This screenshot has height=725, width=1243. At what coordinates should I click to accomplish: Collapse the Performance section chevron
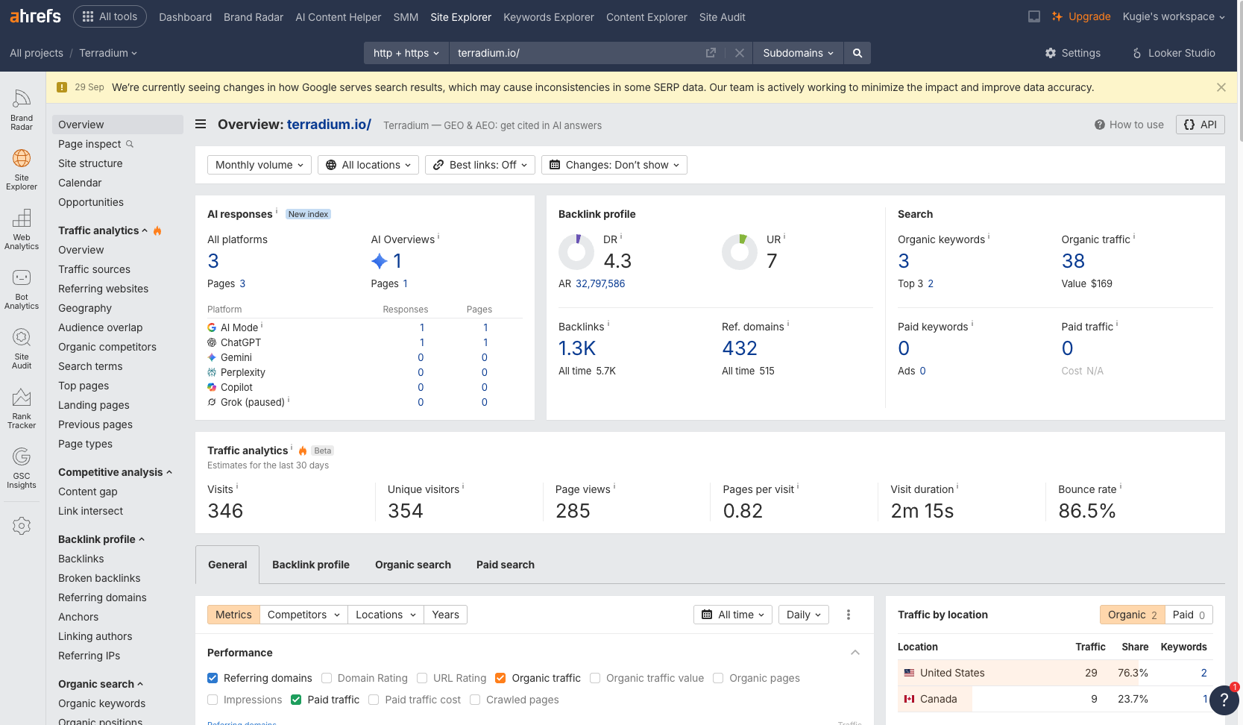pos(855,653)
